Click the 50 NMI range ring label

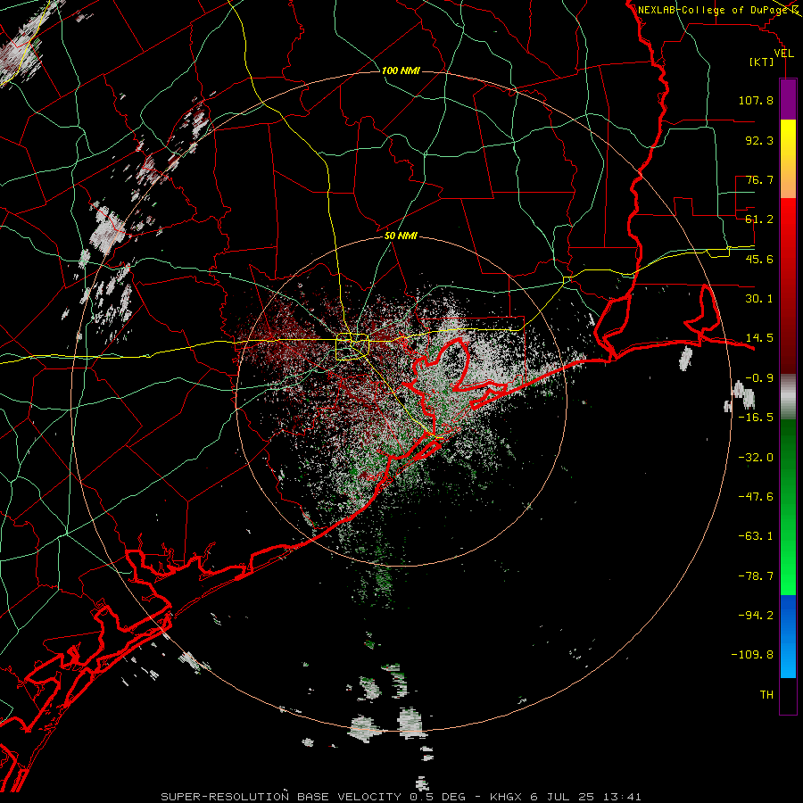(401, 236)
